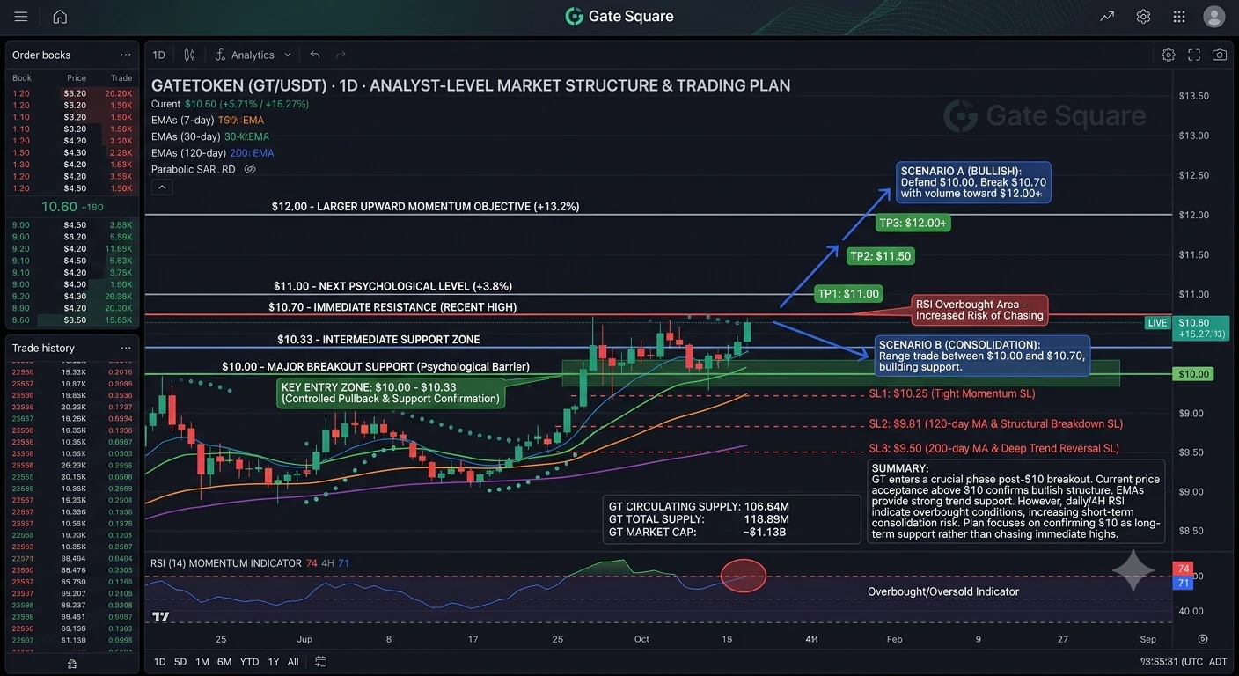Click the $11.00 Next Psychological Level label
1239x676 pixels.
(392, 286)
